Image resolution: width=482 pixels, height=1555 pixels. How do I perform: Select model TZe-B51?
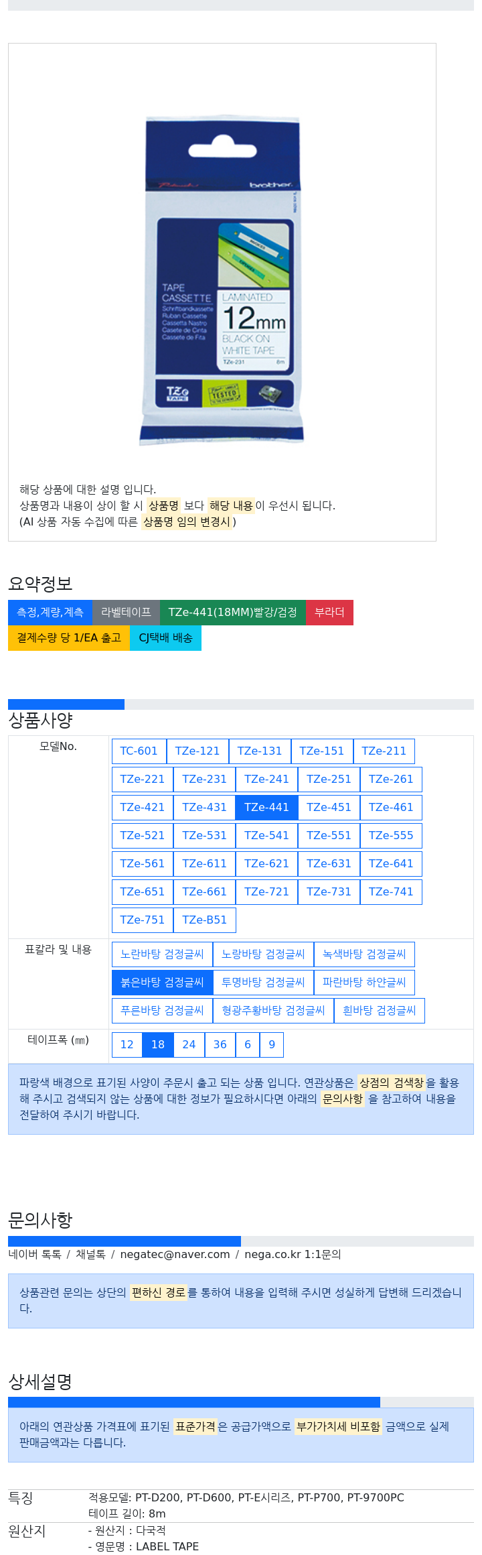[x=204, y=920]
